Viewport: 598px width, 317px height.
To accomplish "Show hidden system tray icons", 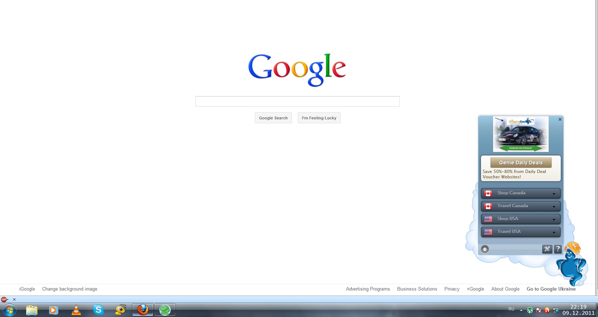I will pos(521,310).
